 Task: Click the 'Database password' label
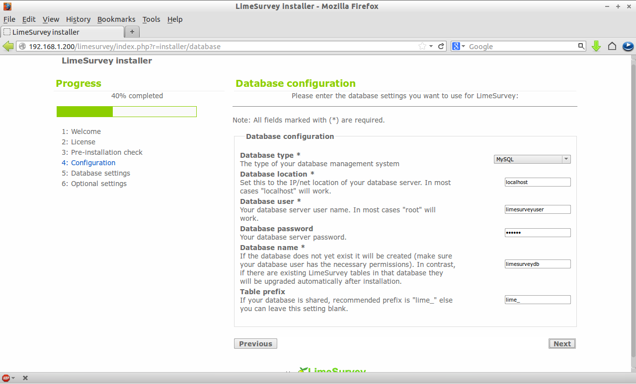click(x=276, y=229)
